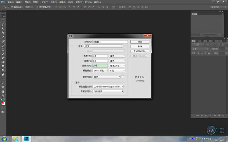Select the Zoom tool
This screenshot has width=228, height=142.
[3, 95]
